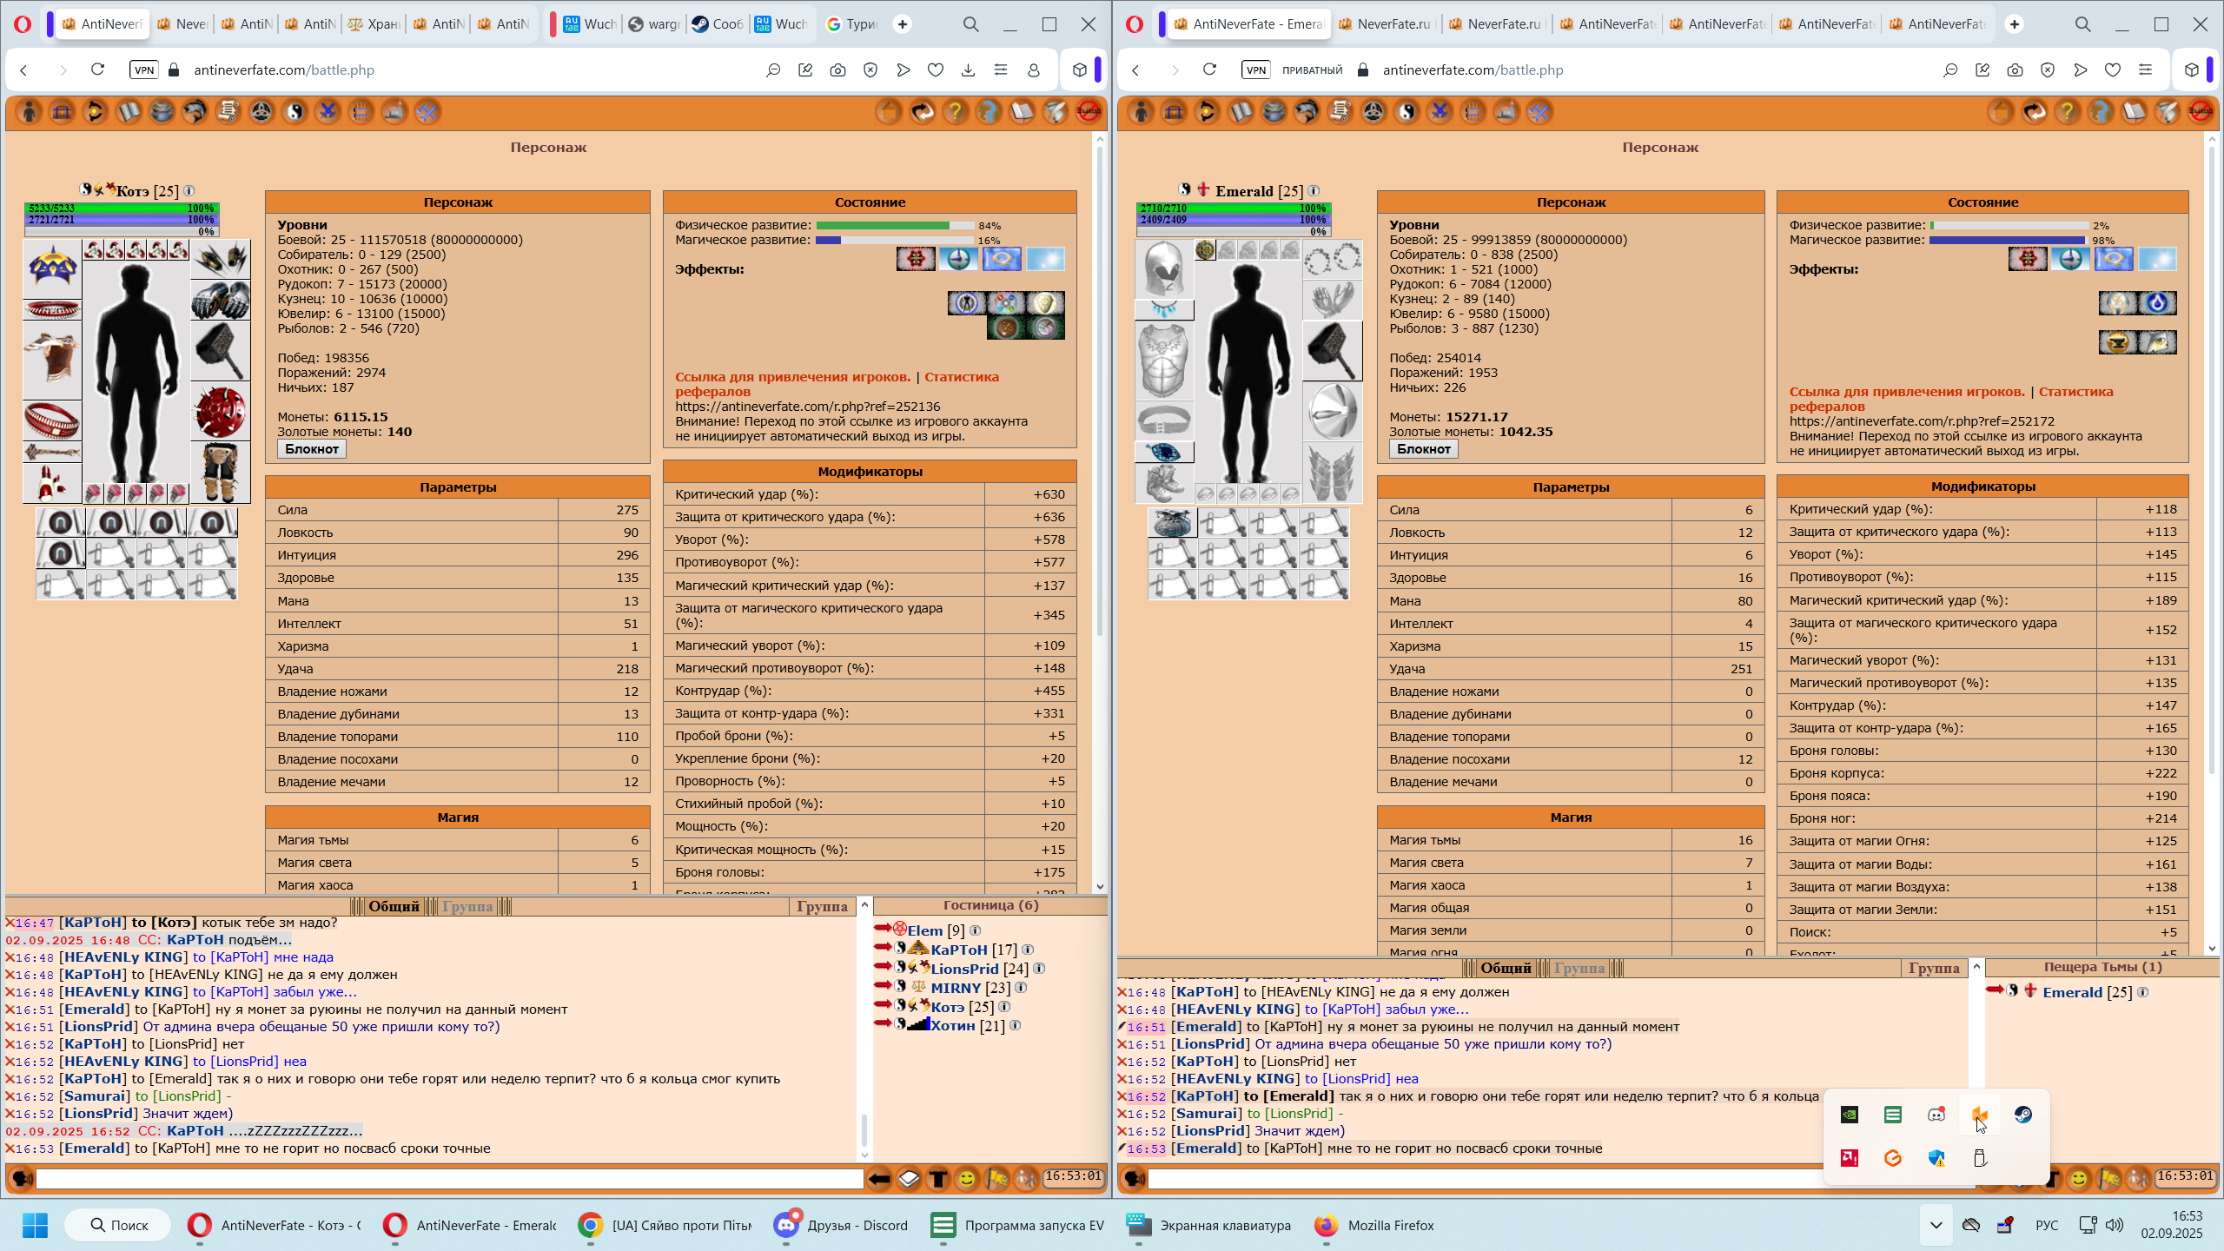
Task: Click Физическое развитие progress bar for Котэ
Action: 895,225
